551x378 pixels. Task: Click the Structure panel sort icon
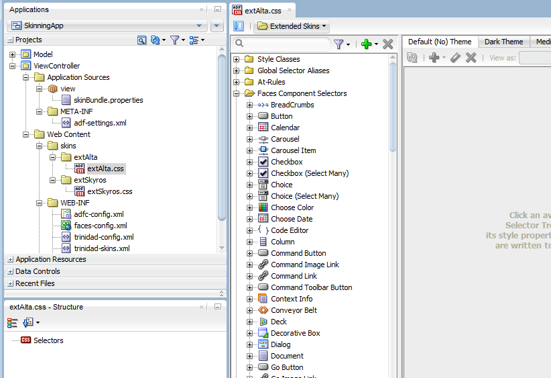(x=28, y=322)
